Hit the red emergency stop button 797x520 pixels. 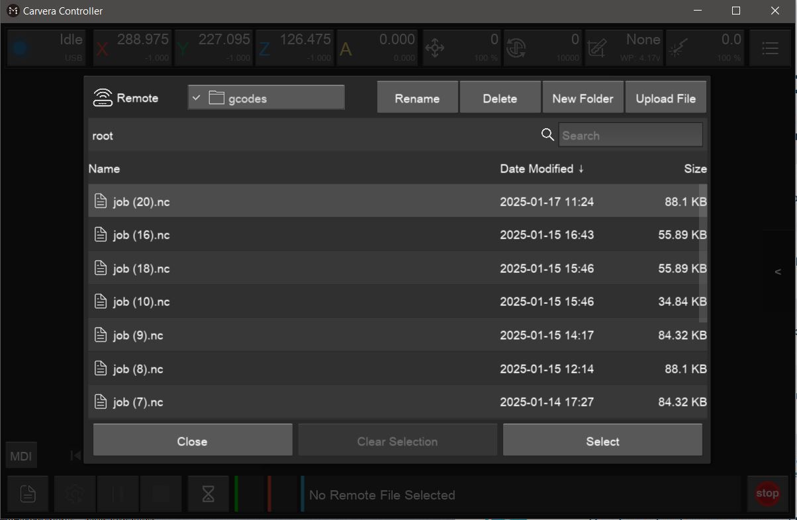(767, 493)
